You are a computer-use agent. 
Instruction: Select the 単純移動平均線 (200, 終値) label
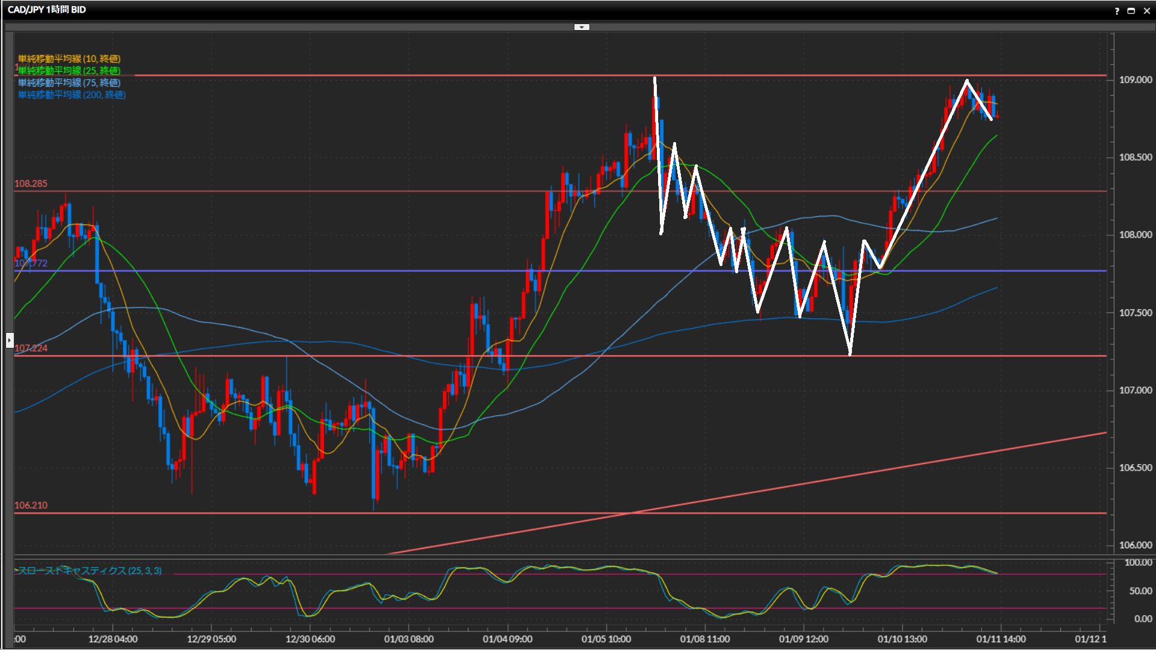[x=72, y=94]
